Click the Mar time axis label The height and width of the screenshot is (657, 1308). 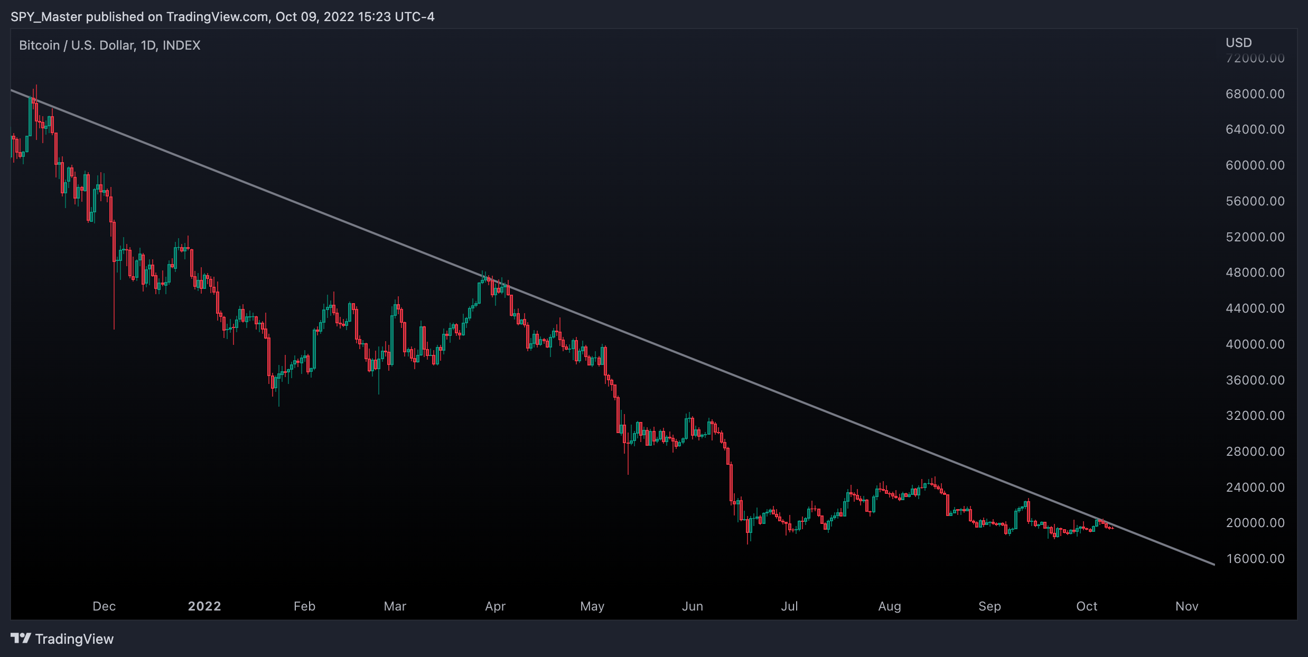pos(395,606)
